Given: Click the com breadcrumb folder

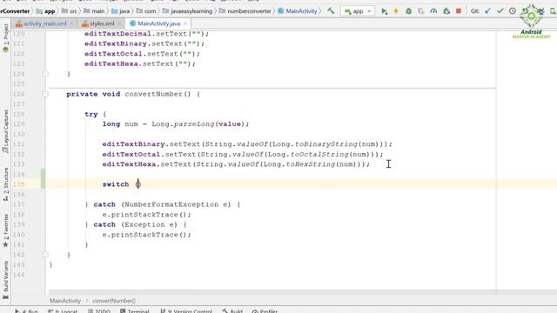Looking at the screenshot, I should click(146, 11).
